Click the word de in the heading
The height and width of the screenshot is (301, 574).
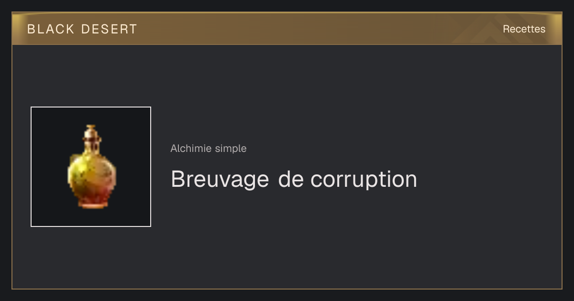[289, 180]
